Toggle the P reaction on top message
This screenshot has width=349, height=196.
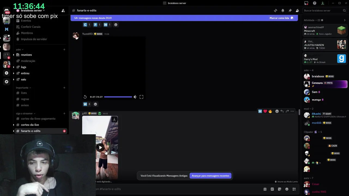tap(97, 25)
